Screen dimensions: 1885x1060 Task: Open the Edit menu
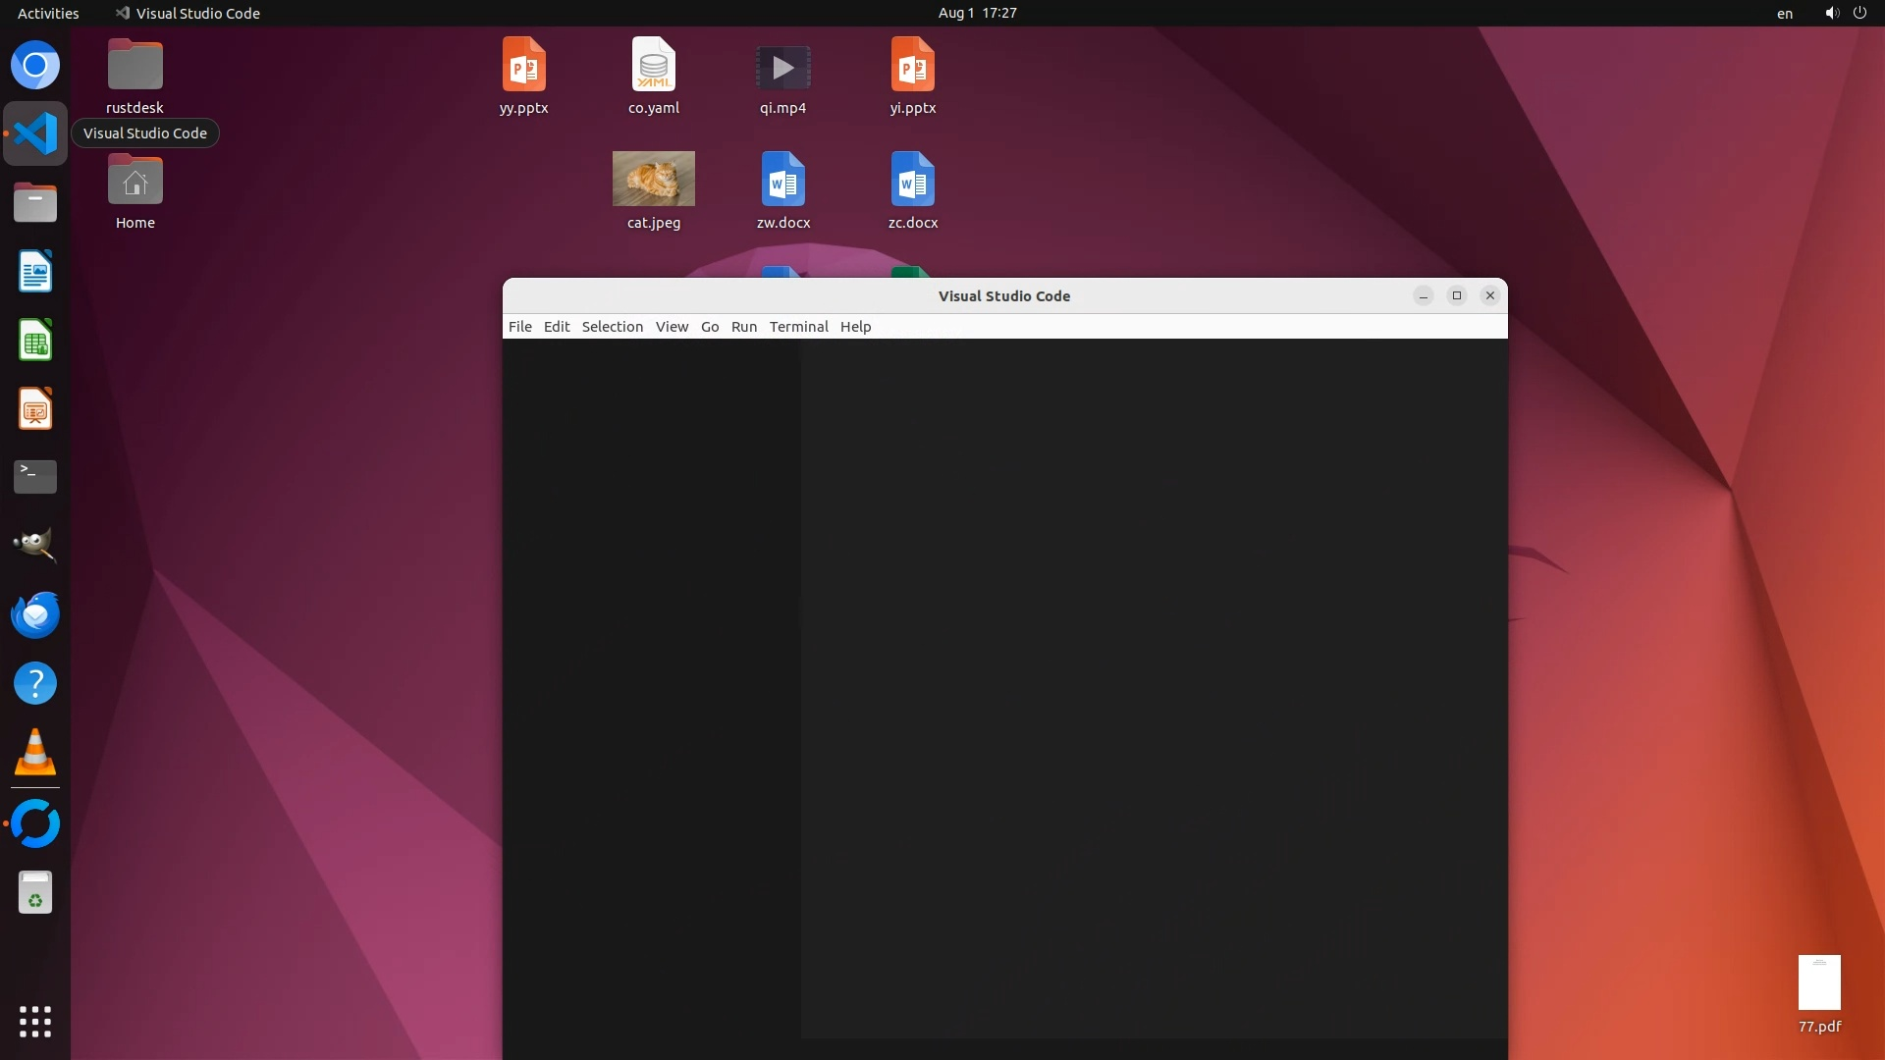pyautogui.click(x=556, y=327)
